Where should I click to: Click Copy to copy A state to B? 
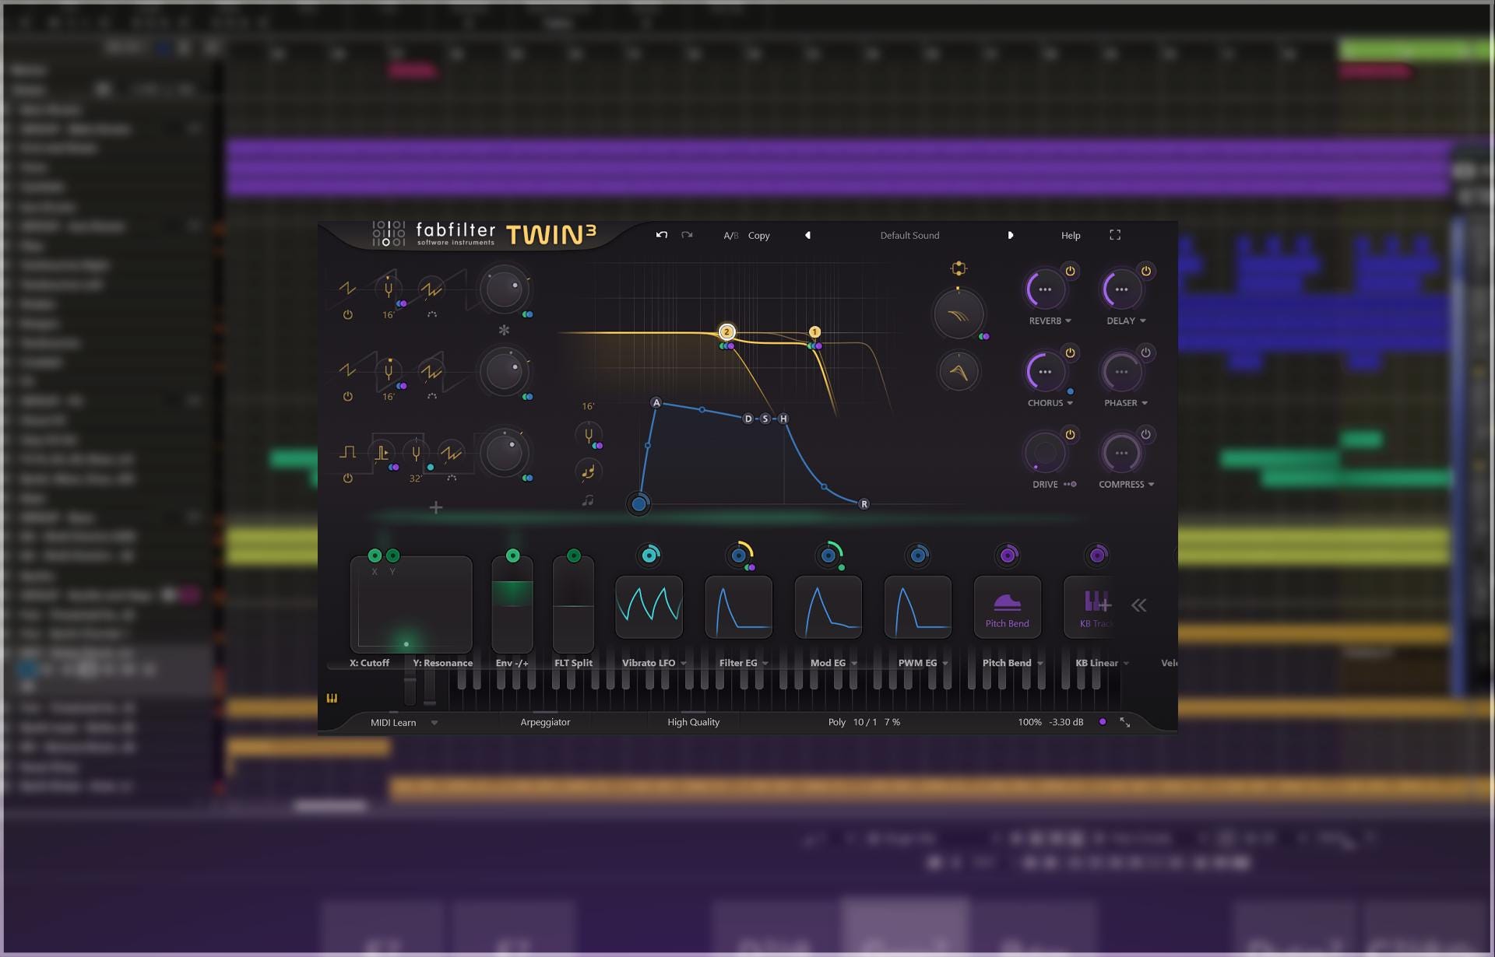(758, 236)
